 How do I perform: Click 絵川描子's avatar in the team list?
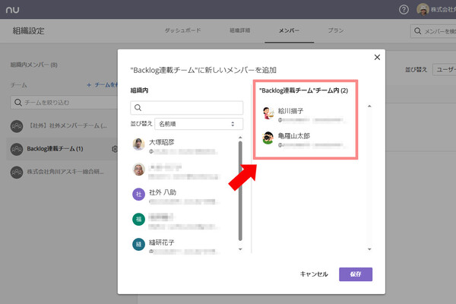click(x=268, y=113)
